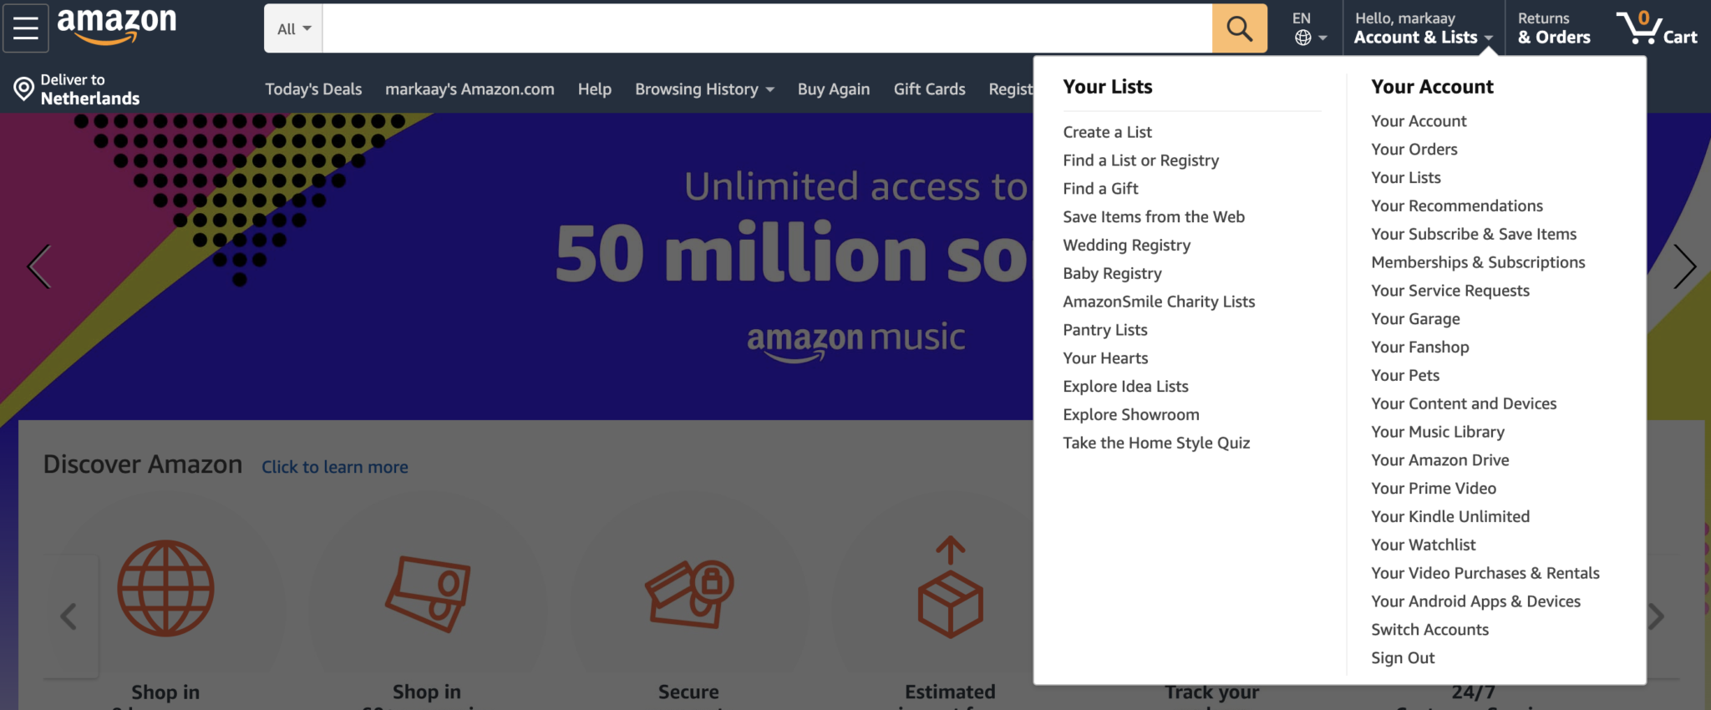Open the shopping Cart icon
The image size is (1711, 710).
coord(1657,28)
